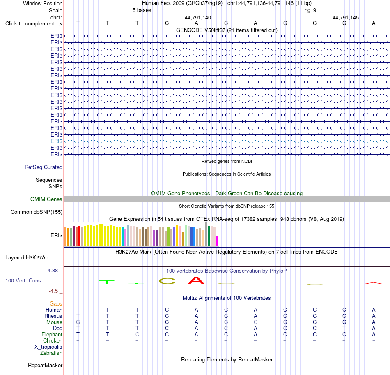Click the -4.5 conservation scale value
390x375 pixels.
tap(53, 291)
